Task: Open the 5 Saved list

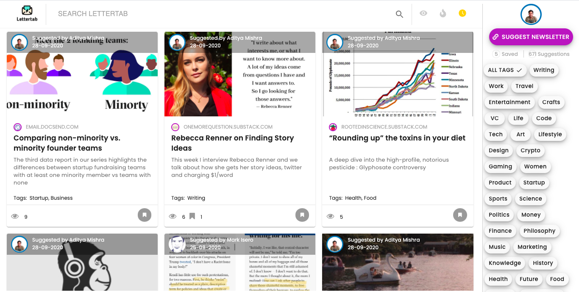Action: point(506,54)
